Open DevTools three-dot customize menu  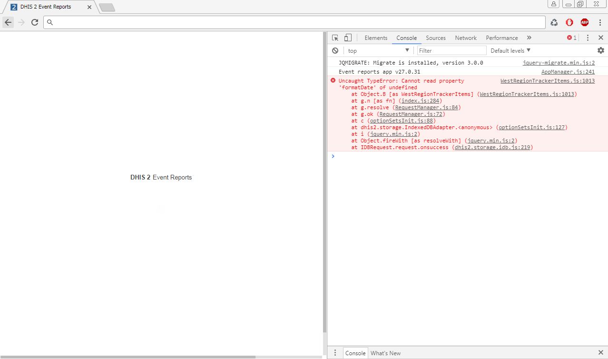588,38
